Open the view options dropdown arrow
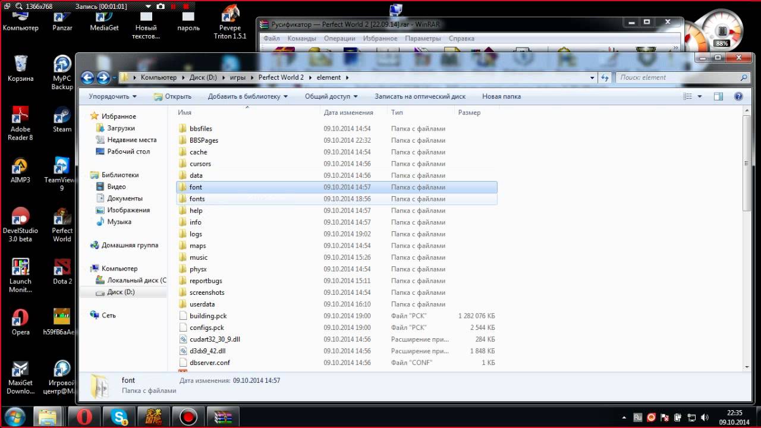The height and width of the screenshot is (428, 761). [x=699, y=96]
